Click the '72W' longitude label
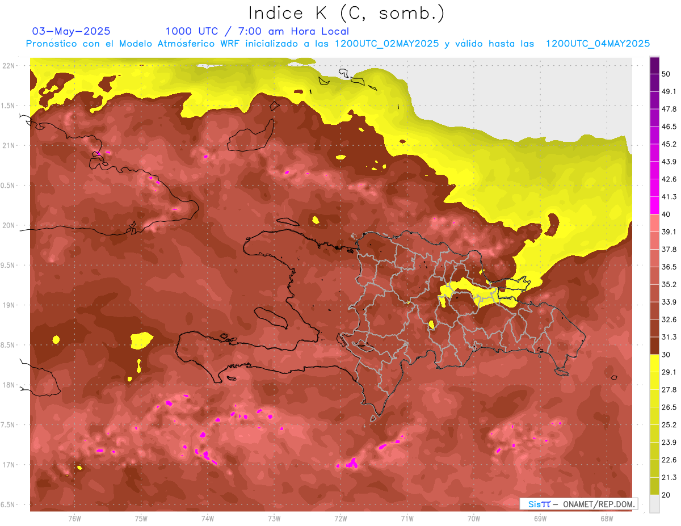The width and height of the screenshot is (681, 526). pyautogui.click(x=340, y=519)
